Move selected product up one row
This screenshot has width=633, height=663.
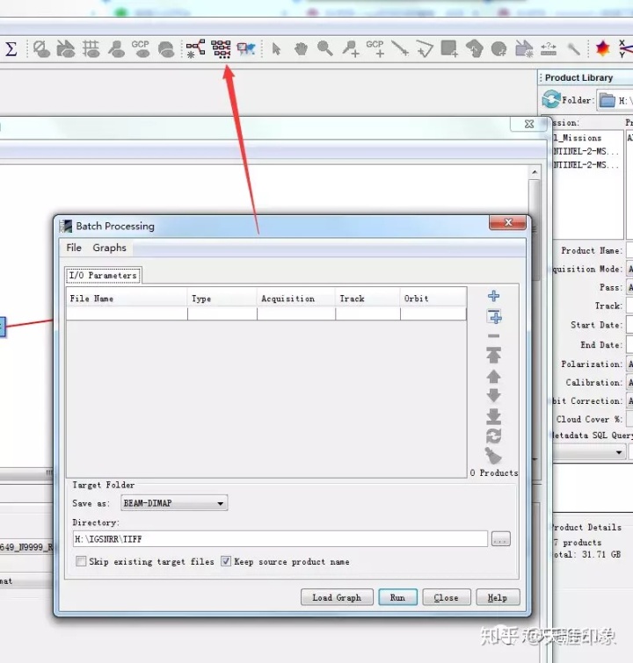tap(493, 376)
